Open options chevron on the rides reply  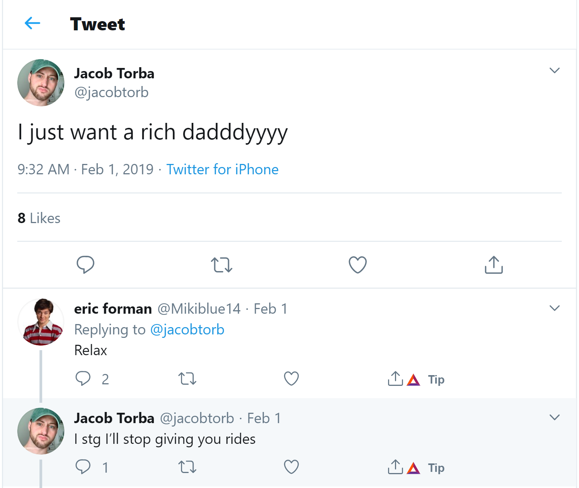pos(554,417)
